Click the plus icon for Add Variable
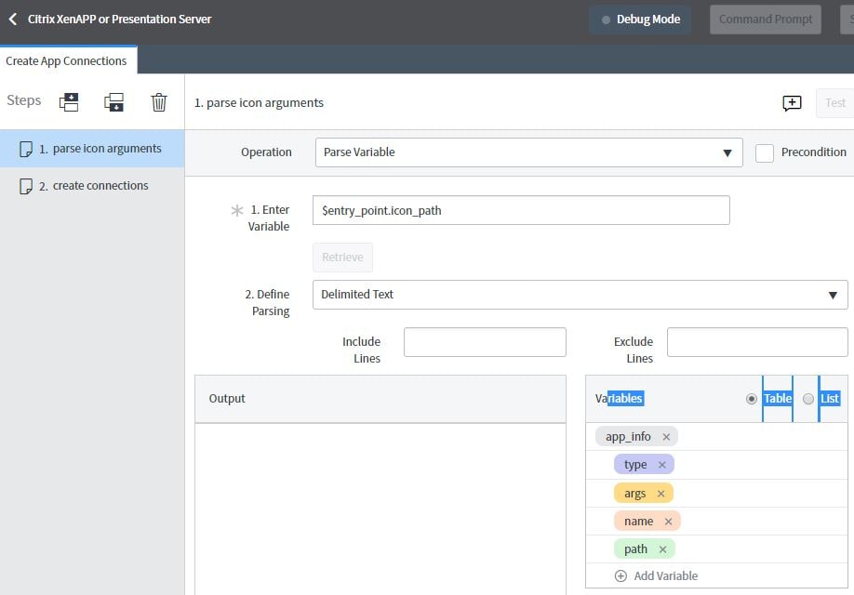854x595 pixels. pos(620,576)
